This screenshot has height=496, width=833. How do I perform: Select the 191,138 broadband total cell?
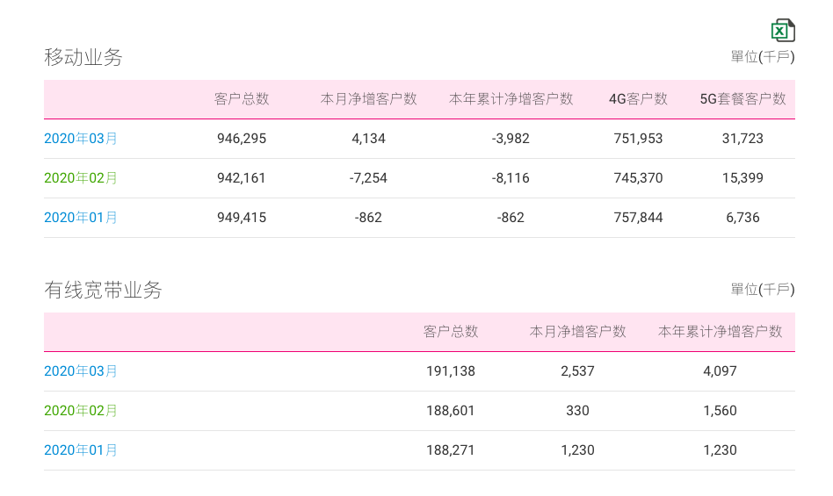coord(451,370)
